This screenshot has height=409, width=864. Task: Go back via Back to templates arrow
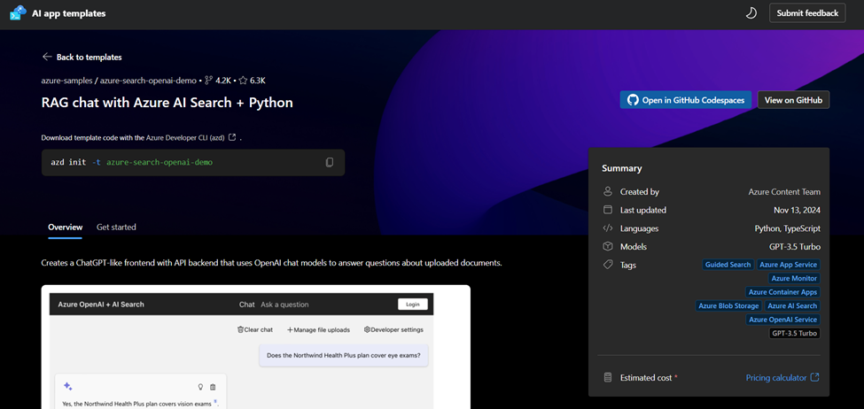click(47, 57)
